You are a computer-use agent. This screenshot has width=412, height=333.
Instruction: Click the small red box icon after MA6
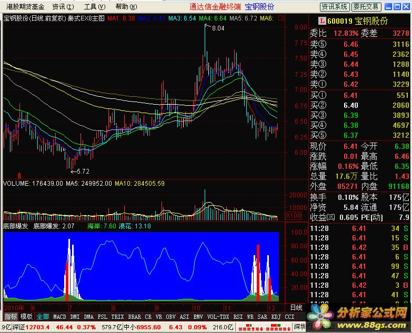[x=281, y=18]
